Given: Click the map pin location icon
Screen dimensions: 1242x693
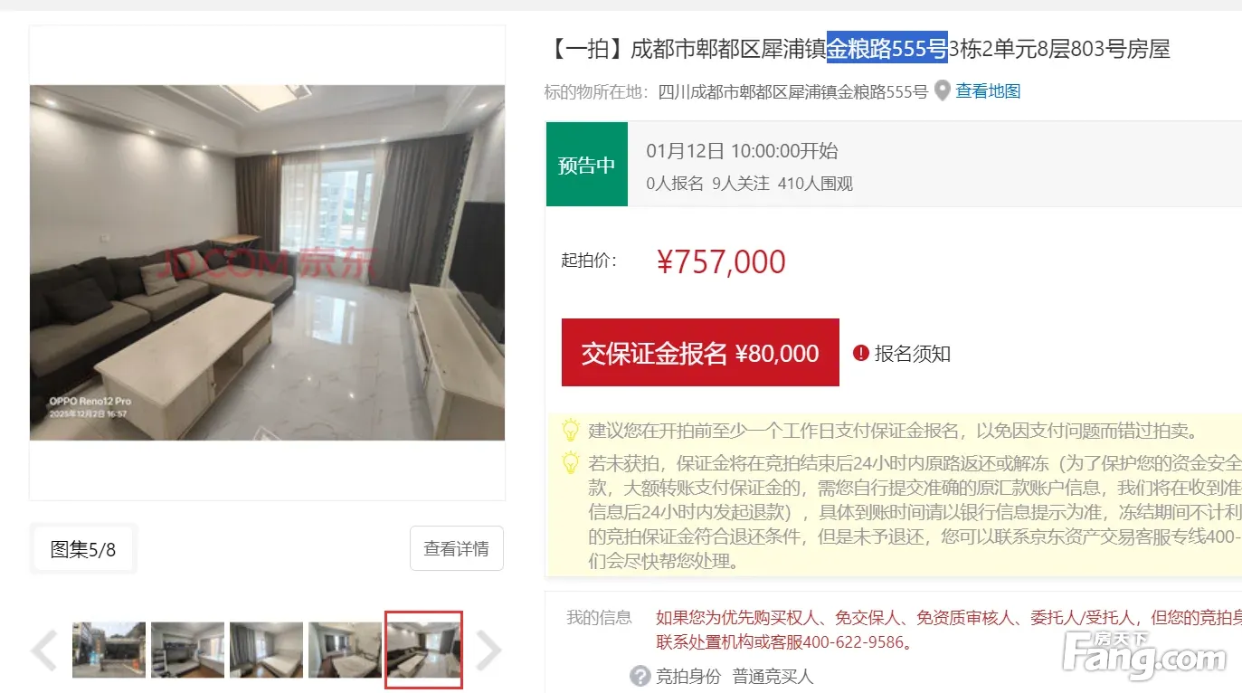Looking at the screenshot, I should coord(943,91).
